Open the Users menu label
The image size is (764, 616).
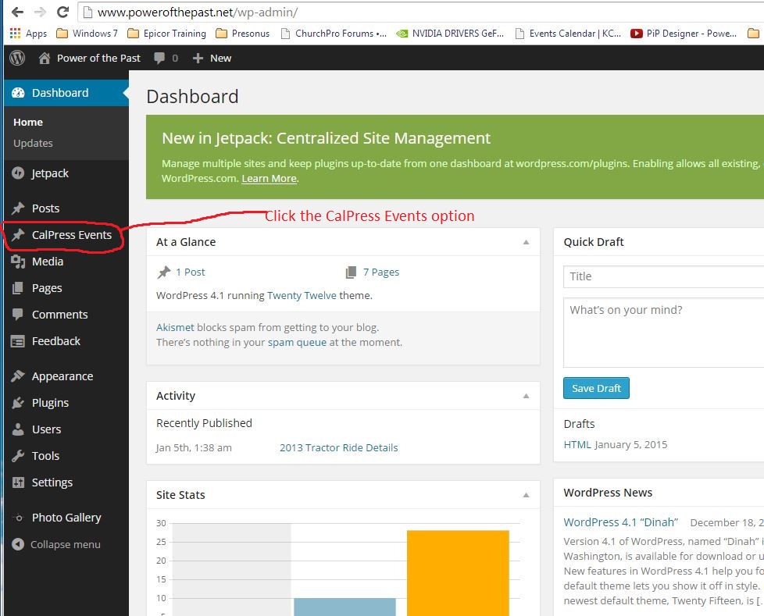[x=46, y=429]
